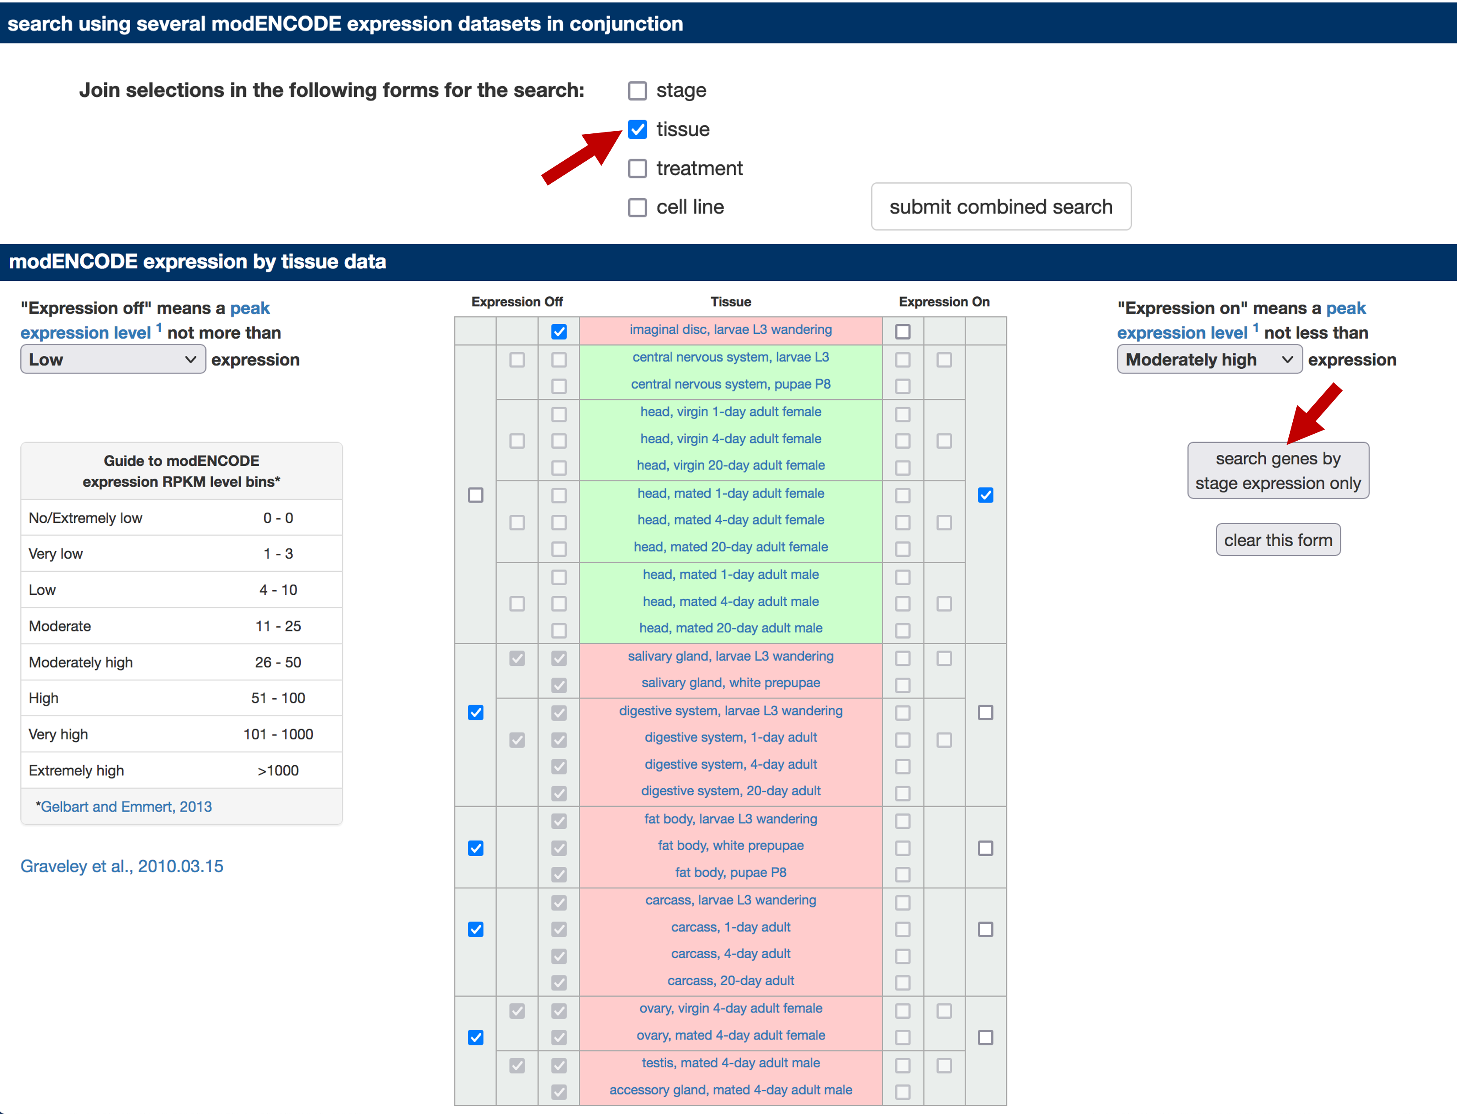Open head, mated 1-day adult male link
Image resolution: width=1457 pixels, height=1115 pixels.
pos(731,574)
